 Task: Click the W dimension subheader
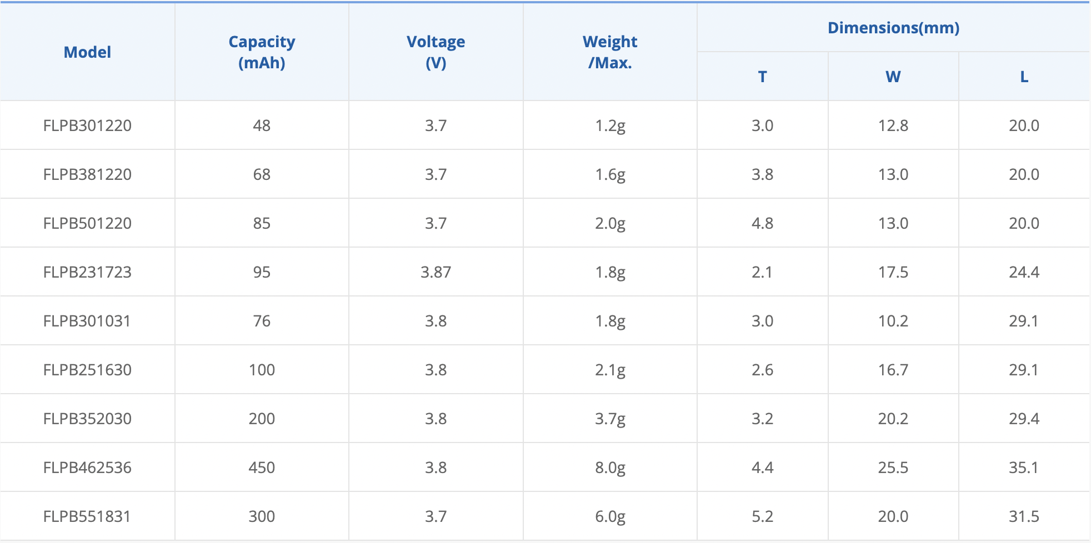893,77
